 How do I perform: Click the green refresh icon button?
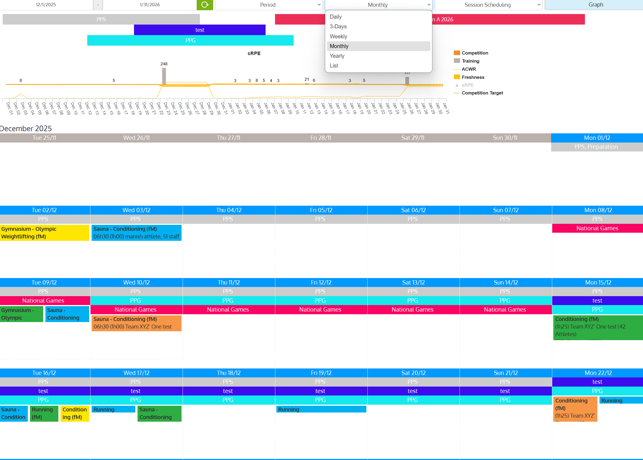pos(205,5)
